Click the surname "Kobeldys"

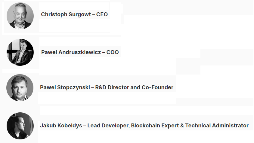[x=70, y=126]
